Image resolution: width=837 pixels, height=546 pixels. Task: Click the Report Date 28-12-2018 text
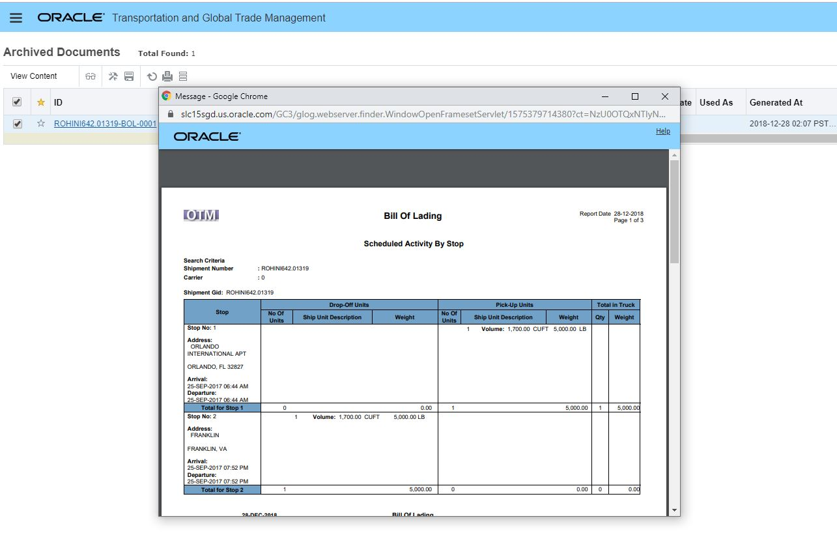tap(612, 214)
